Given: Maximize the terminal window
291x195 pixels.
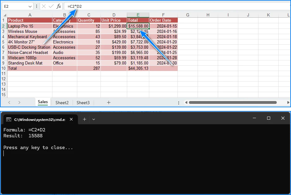Looking at the screenshot, I should tap(269, 118).
